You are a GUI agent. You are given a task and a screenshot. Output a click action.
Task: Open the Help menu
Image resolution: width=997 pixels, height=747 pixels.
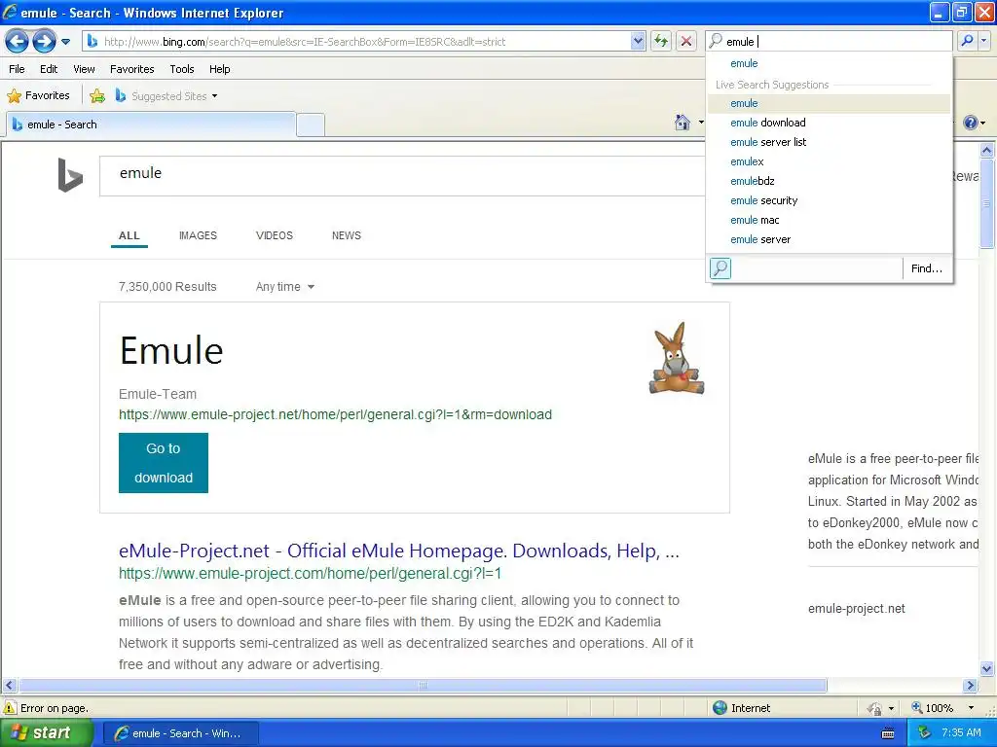[219, 69]
